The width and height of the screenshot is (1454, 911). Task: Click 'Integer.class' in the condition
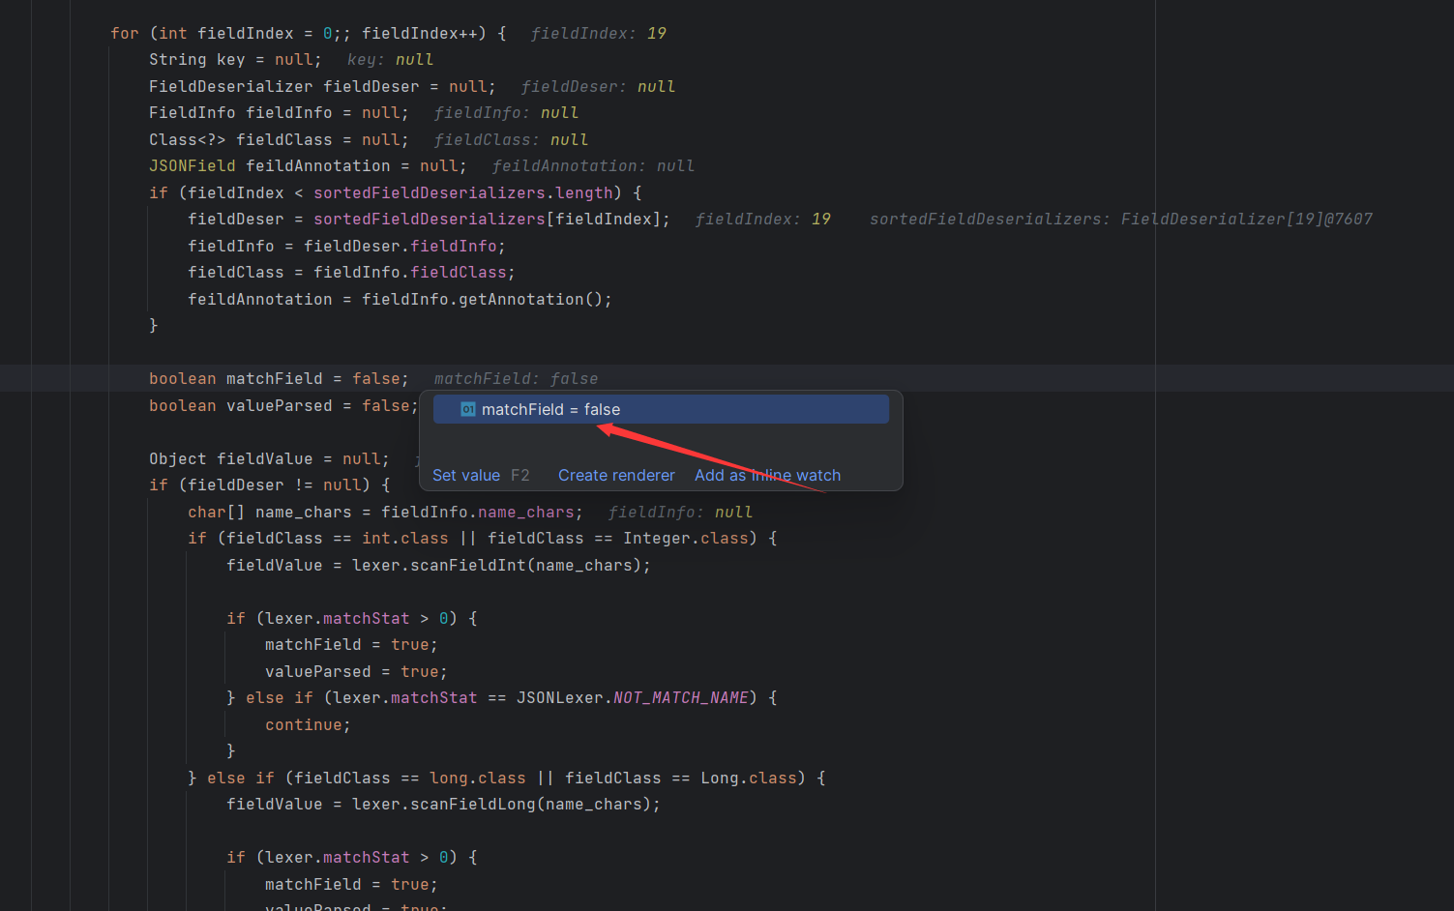[686, 539]
